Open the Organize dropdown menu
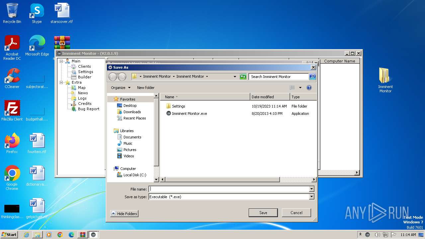Screen dimensions: 425x239 (x=121, y=88)
